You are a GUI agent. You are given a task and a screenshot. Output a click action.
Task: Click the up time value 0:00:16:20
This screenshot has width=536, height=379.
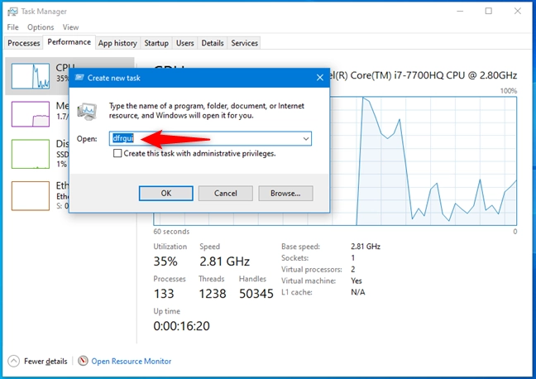pos(181,326)
